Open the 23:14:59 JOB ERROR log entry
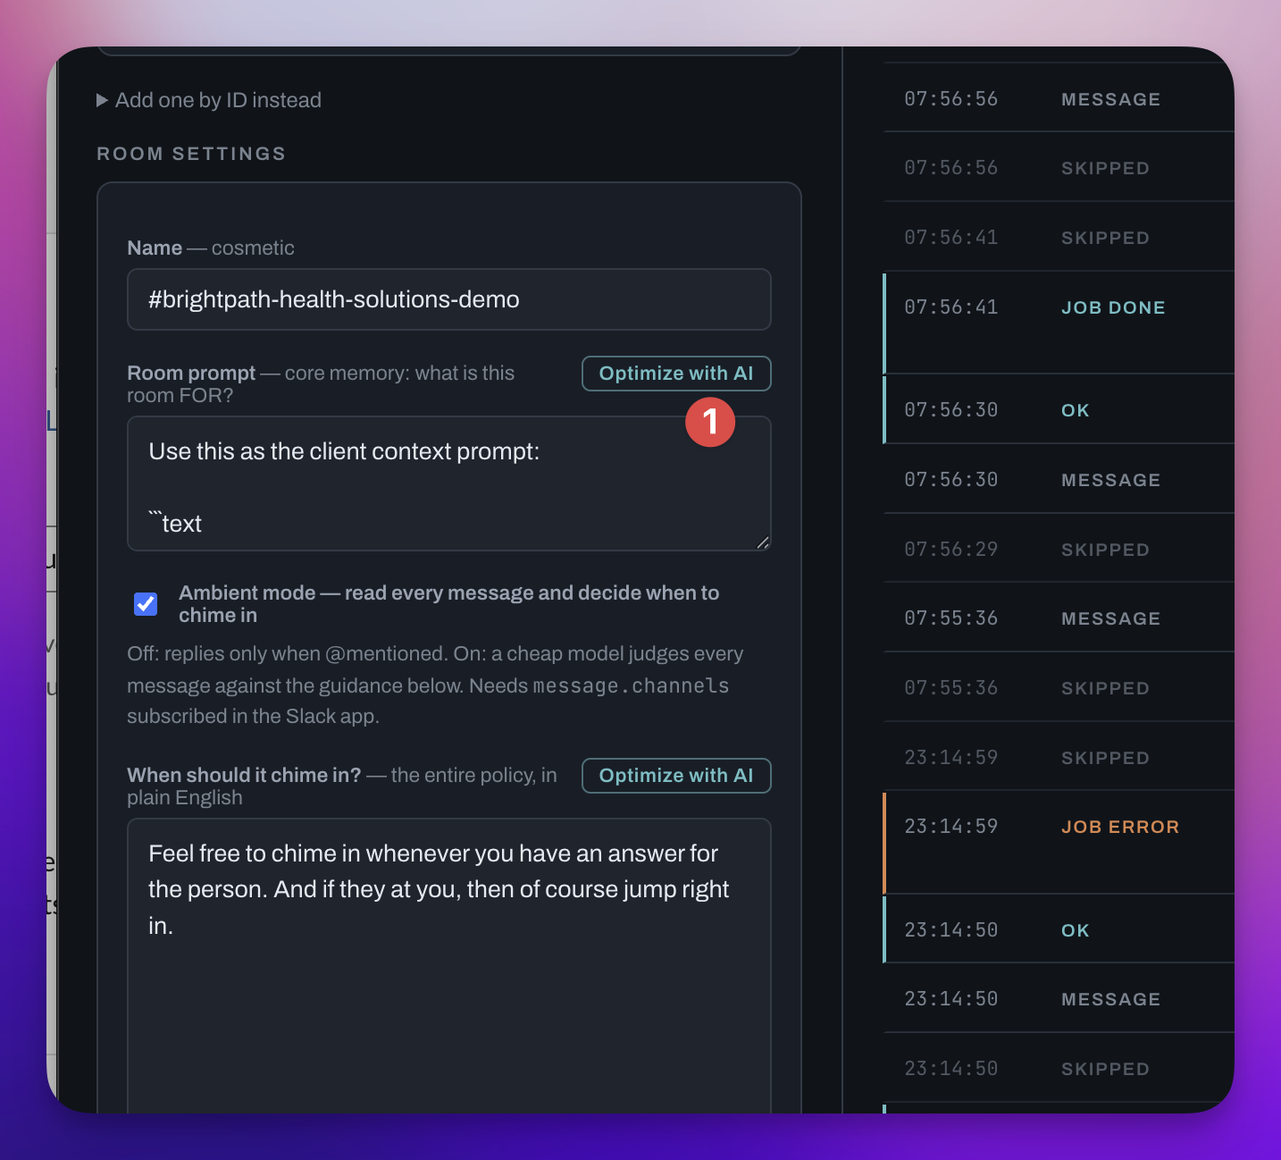1281x1160 pixels. pos(1059,843)
